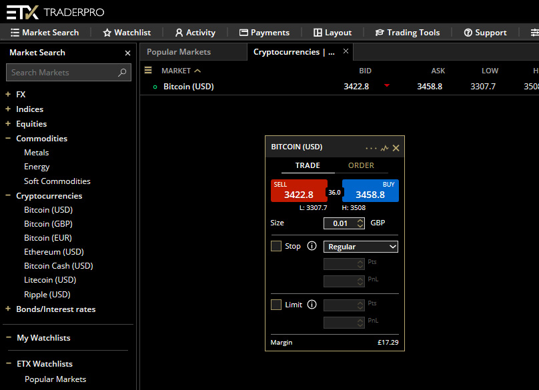Open the Regular stop type dropdown
Image resolution: width=539 pixels, height=390 pixels.
(361, 247)
